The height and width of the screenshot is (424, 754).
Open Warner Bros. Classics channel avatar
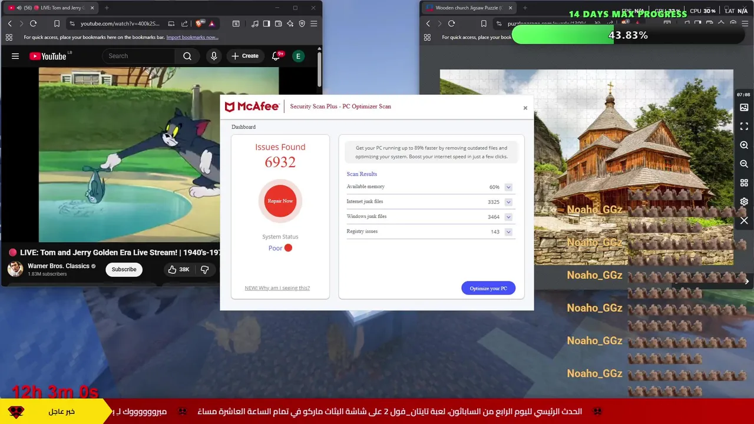tap(15, 269)
